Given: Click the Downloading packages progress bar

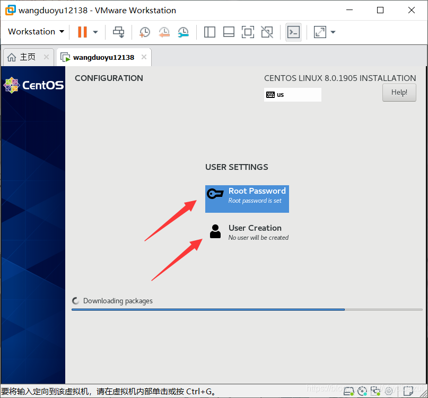Looking at the screenshot, I should [247, 310].
